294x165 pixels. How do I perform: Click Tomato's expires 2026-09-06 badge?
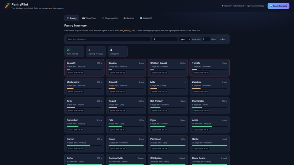point(201,73)
